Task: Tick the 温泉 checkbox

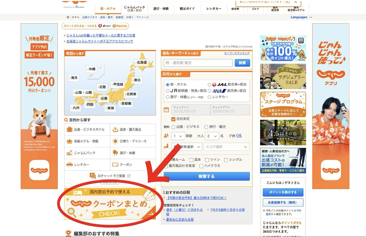Action: (191, 160)
